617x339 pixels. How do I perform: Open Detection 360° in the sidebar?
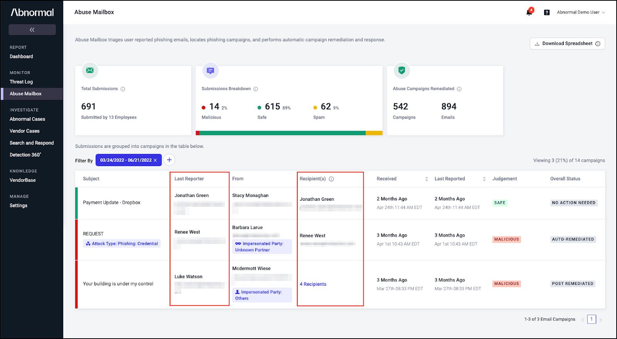tap(25, 155)
